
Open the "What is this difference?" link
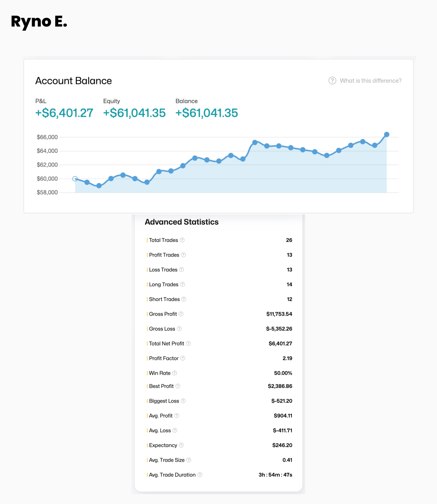(x=371, y=81)
